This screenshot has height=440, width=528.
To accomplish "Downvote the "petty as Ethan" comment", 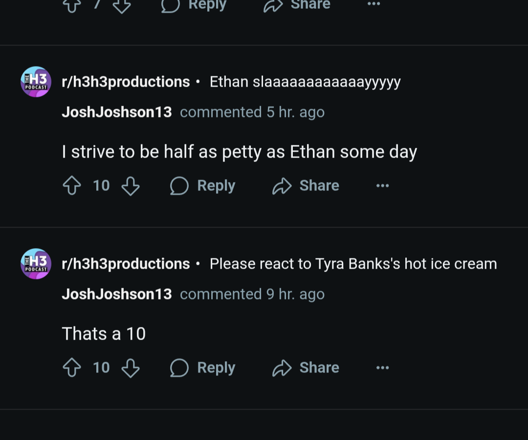I will pos(131,186).
